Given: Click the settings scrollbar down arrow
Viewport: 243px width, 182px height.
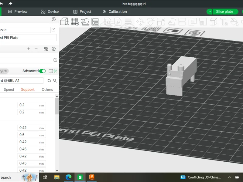Looking at the screenshot, I should [57, 170].
